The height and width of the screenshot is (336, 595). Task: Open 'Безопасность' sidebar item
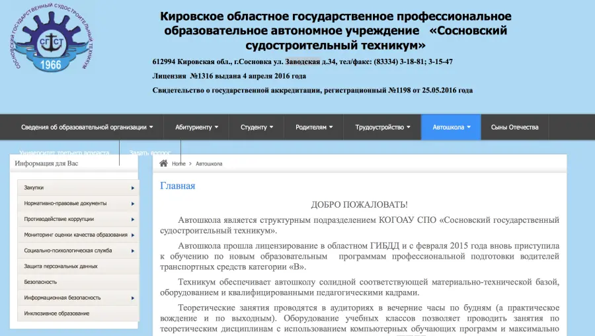pyautogui.click(x=78, y=282)
